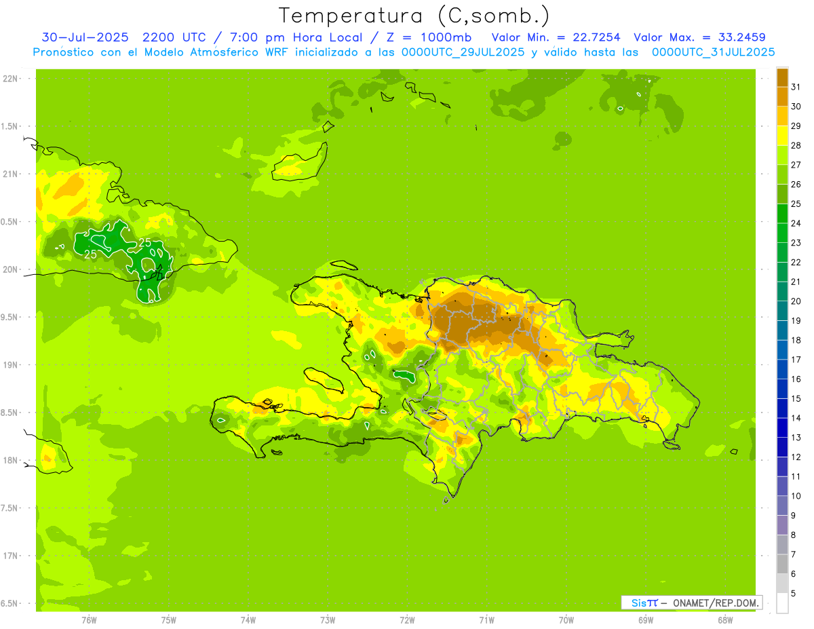This screenshot has width=814, height=629.
Task: Click the "75W" longitude label
Action: tap(169, 620)
